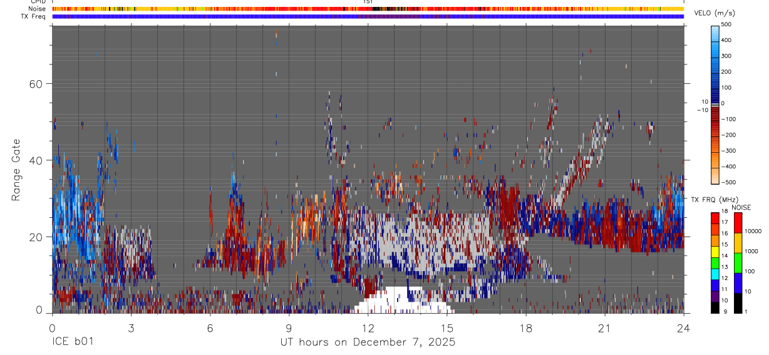Click the blue swatch in NOISE legend
769x355 pixels.
pos(737,282)
